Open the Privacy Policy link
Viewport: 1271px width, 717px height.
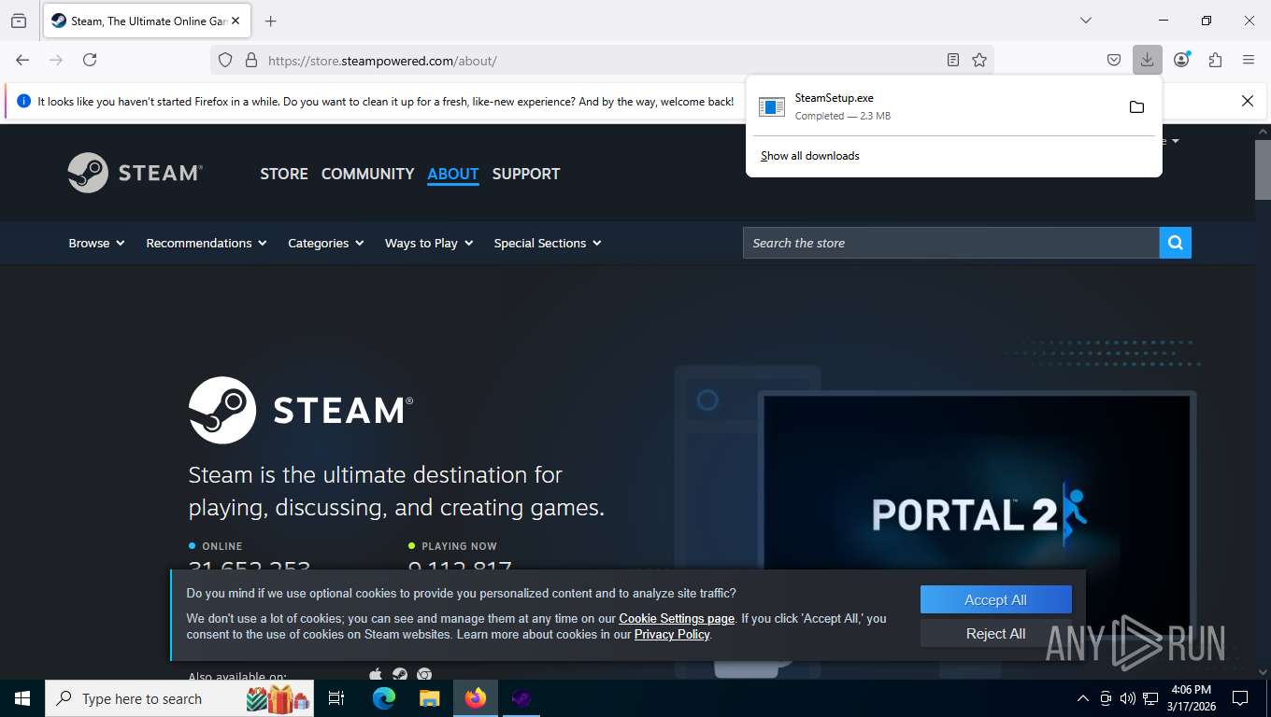(672, 634)
